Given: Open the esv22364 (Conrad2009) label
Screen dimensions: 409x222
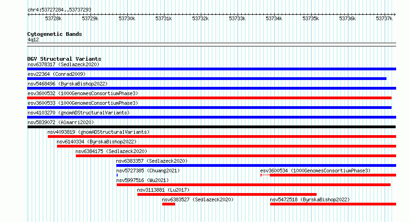Looking at the screenshot, I should [x=57, y=74].
